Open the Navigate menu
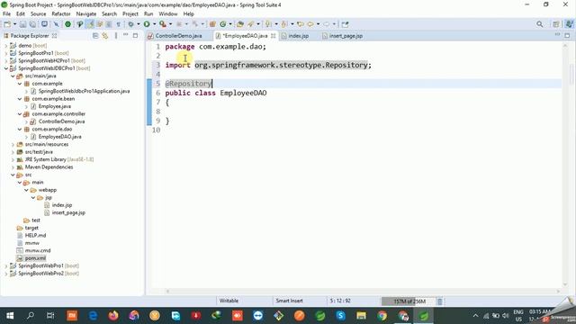Viewport: 576px width, 324px height. click(x=86, y=13)
